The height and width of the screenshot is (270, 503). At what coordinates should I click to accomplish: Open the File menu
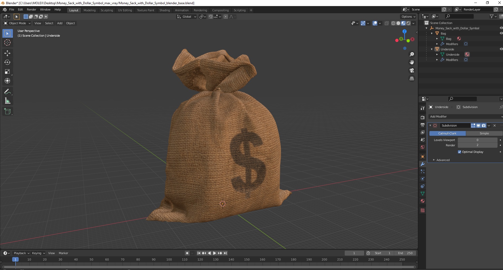point(12,9)
